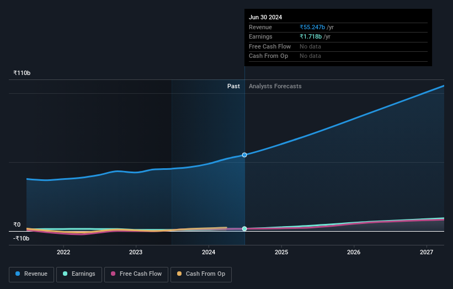
Task: Click the Free Cash Flow label in tooltip
Action: (270, 46)
